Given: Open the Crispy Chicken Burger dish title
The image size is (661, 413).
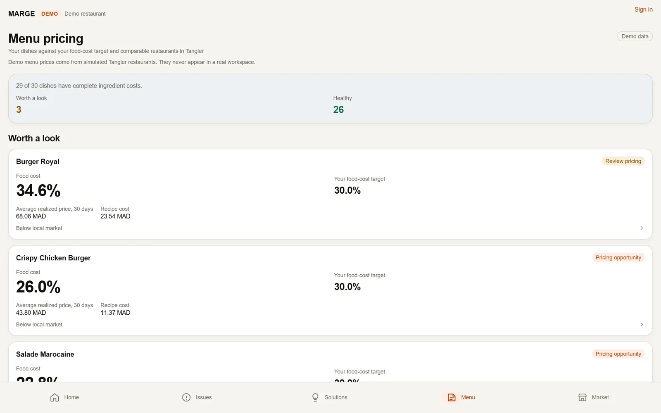Looking at the screenshot, I should coord(53,258).
